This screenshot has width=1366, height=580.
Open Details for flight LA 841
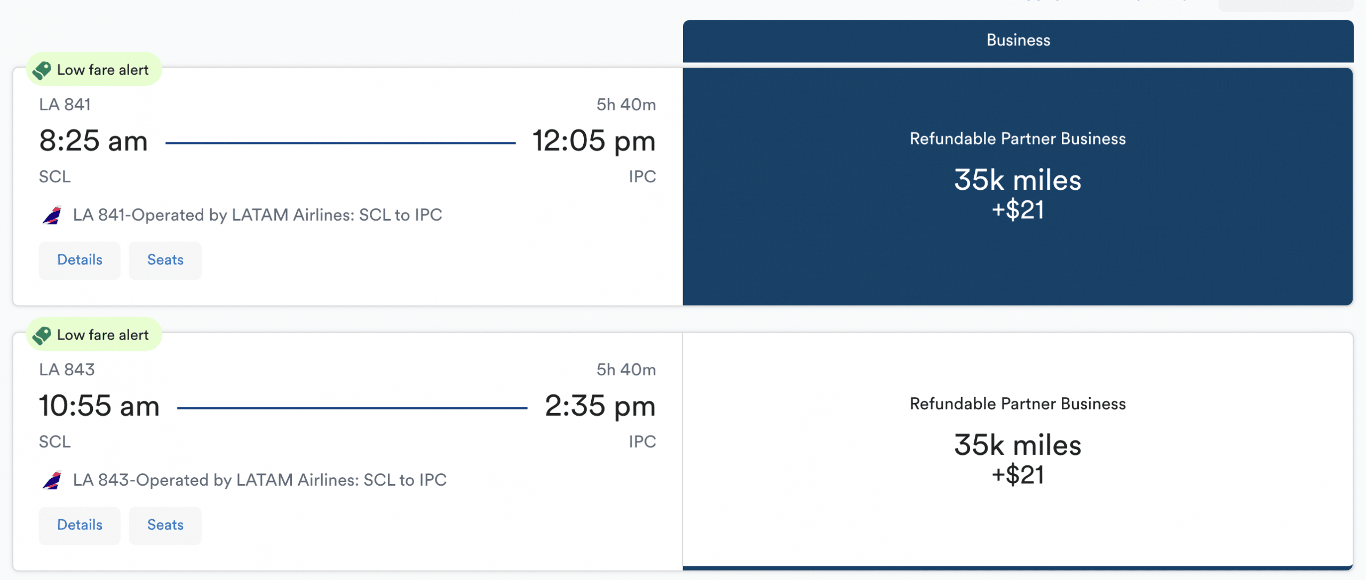[80, 260]
